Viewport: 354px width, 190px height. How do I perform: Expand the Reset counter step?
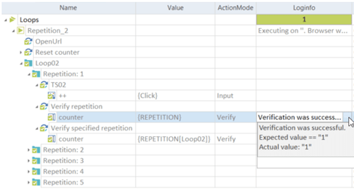pos(21,53)
